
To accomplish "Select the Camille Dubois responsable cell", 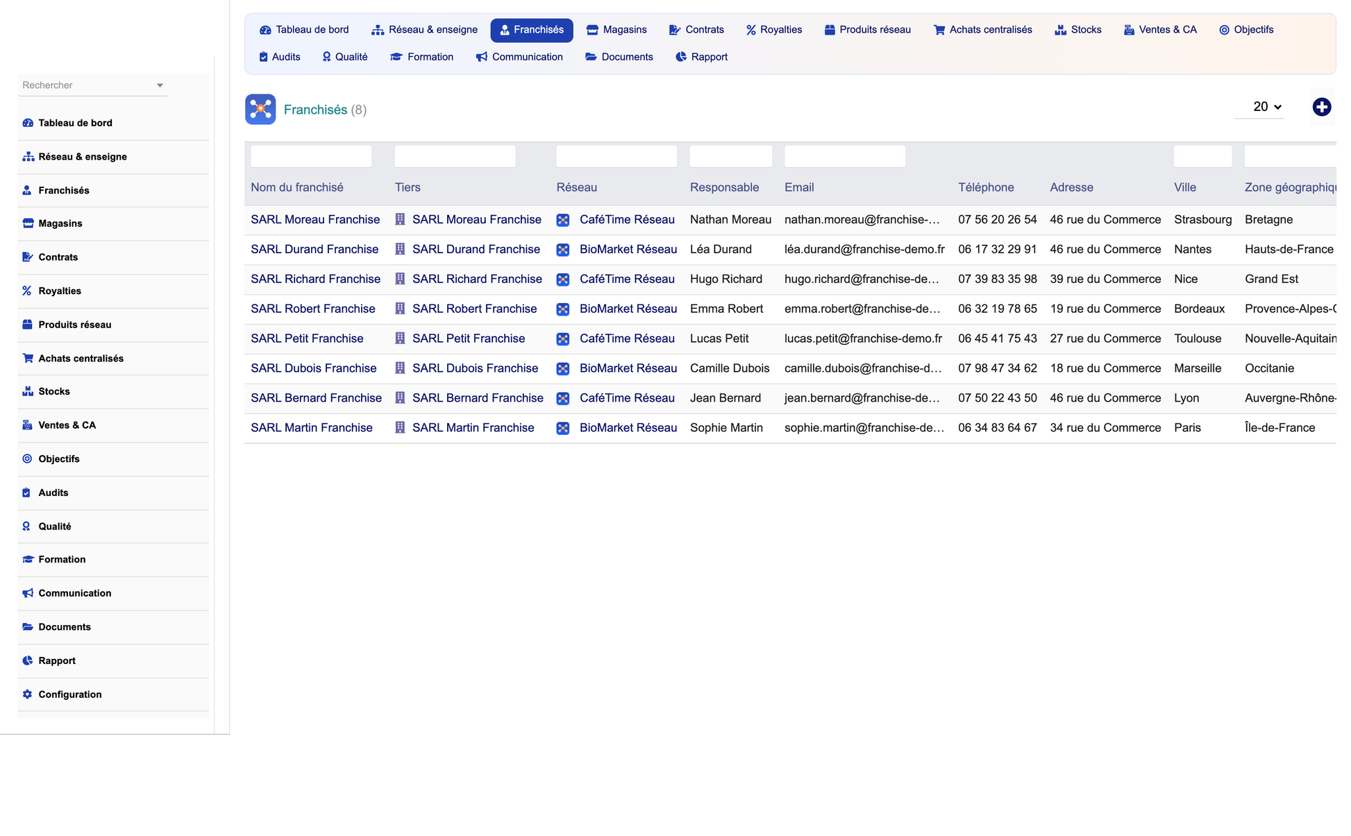I will [730, 368].
